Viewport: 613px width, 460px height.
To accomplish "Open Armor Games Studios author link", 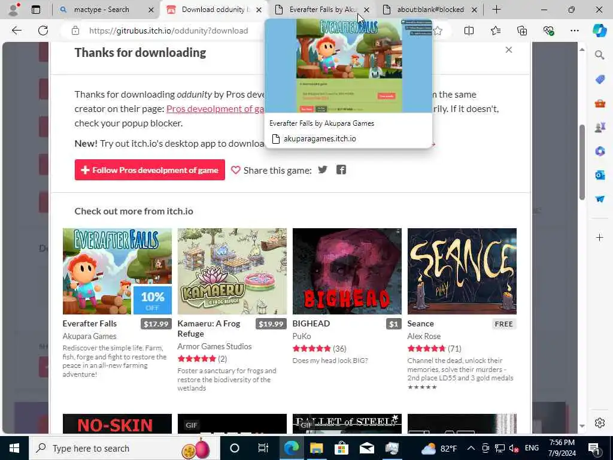I will click(x=215, y=346).
